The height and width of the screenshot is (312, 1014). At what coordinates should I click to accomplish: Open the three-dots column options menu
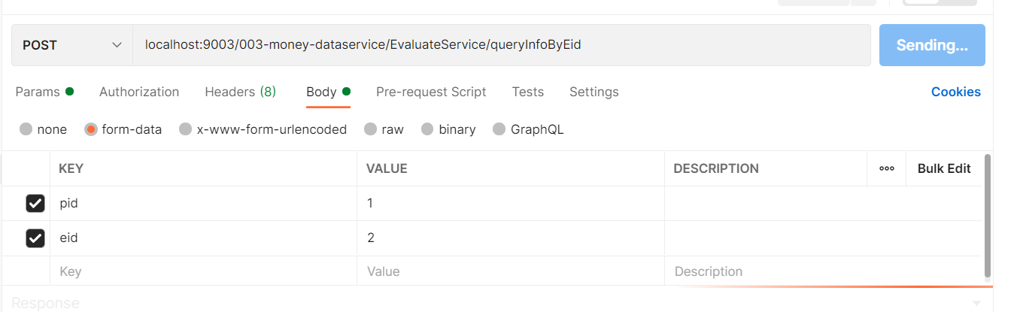[886, 168]
